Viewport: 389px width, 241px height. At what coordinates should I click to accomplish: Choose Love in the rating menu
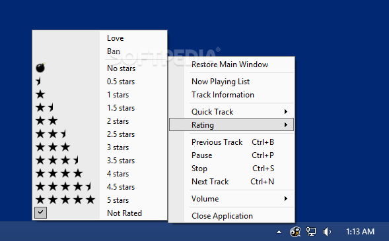coord(116,38)
